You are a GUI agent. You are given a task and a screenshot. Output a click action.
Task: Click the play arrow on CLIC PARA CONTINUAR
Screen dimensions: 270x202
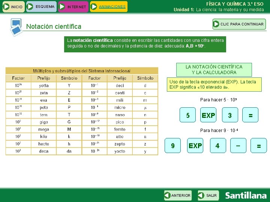click(x=216, y=24)
